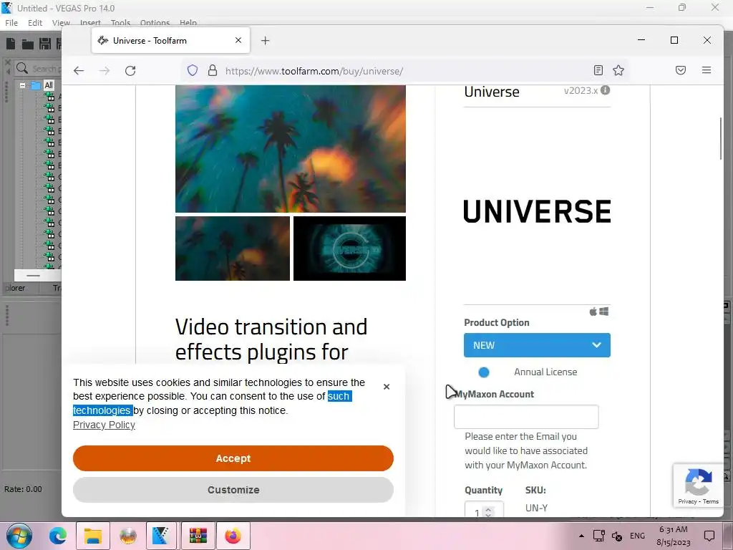Image resolution: width=733 pixels, height=550 pixels.
Task: Click the MyMaxon Account email field
Action: (x=526, y=417)
